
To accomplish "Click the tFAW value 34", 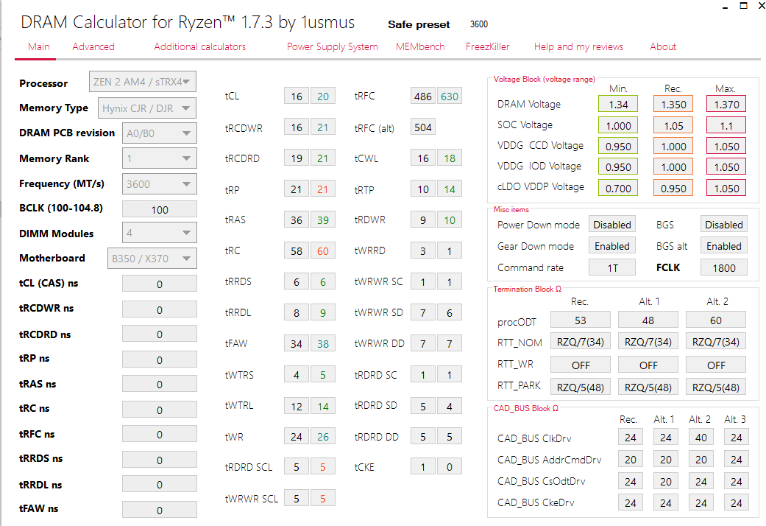I will tap(297, 344).
